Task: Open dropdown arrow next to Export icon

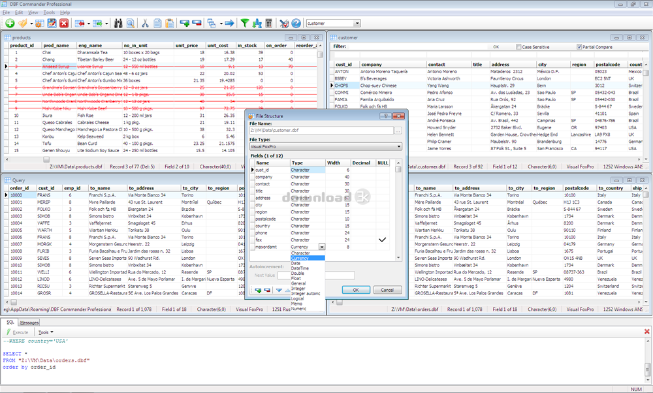Action: tap(106, 24)
